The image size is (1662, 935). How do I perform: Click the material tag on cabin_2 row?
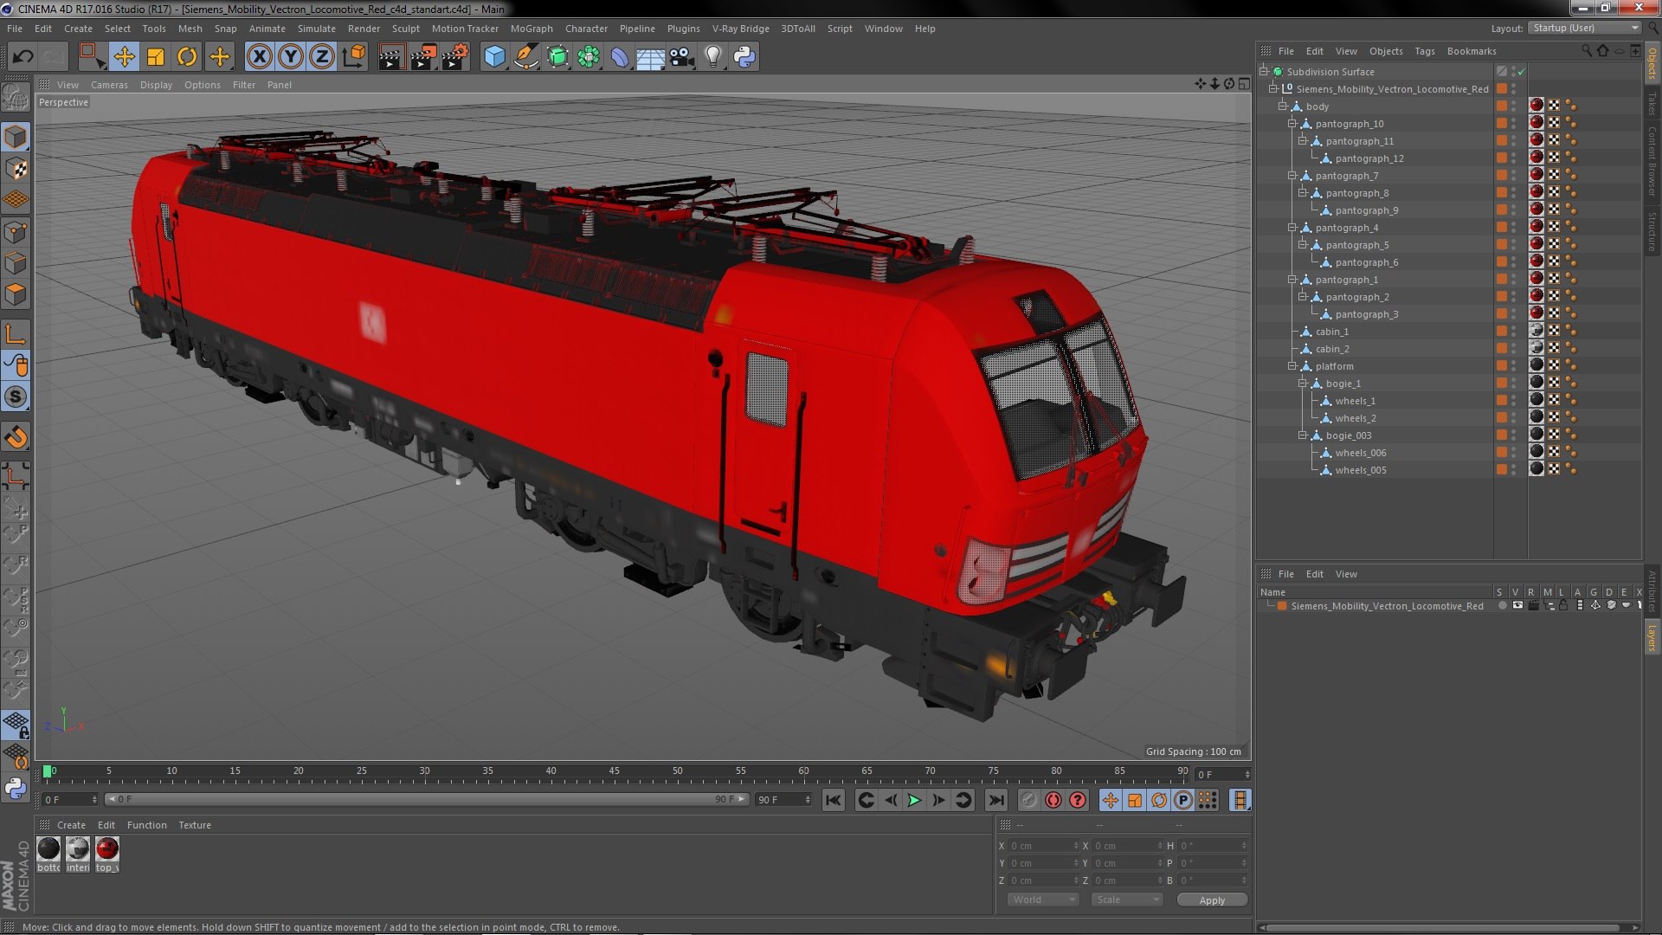coord(1536,347)
